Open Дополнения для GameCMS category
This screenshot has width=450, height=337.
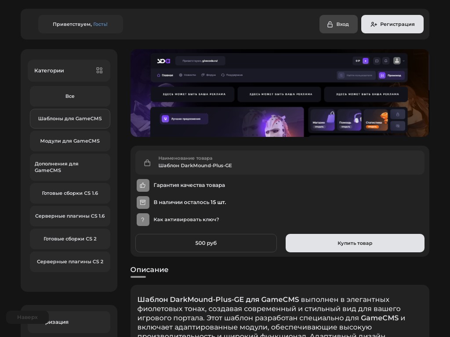click(70, 167)
